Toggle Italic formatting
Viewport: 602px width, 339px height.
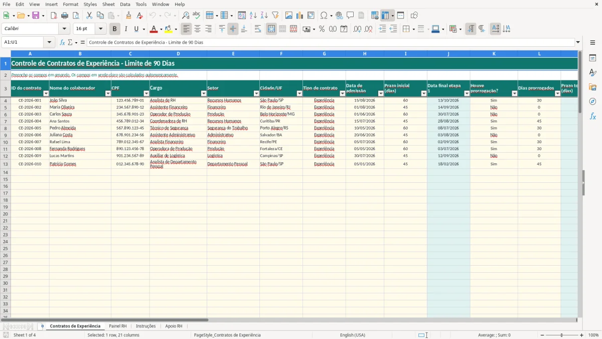tap(125, 29)
